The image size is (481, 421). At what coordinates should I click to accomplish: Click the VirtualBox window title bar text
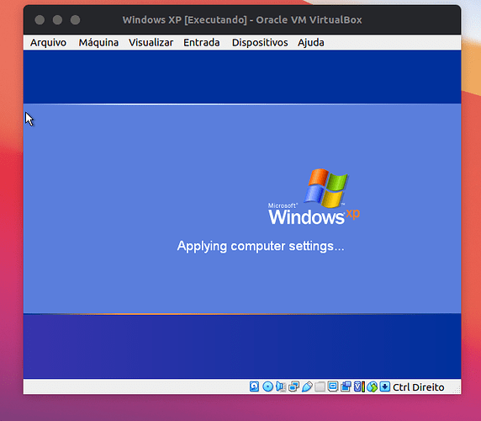(242, 20)
